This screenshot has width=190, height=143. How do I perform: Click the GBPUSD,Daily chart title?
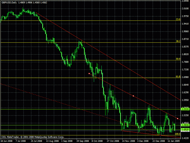click(x=9, y=2)
